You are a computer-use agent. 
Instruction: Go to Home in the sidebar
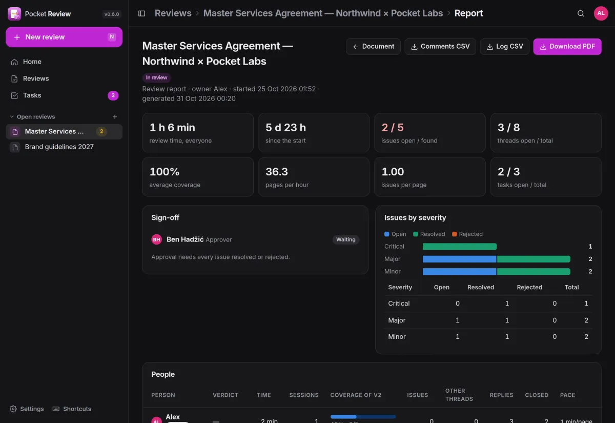pos(64,62)
